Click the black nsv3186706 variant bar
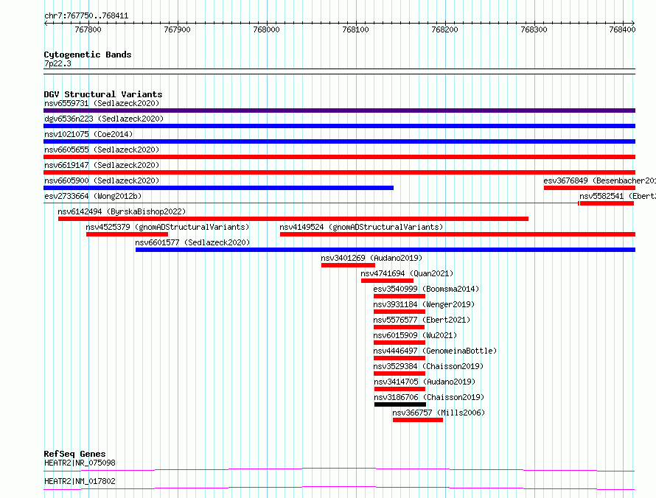Image resolution: width=656 pixels, height=498 pixels. [x=400, y=404]
